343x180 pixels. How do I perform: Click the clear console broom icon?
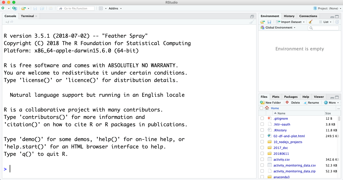(252, 22)
